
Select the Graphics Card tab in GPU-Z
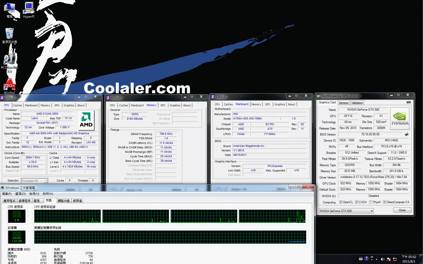(327, 103)
